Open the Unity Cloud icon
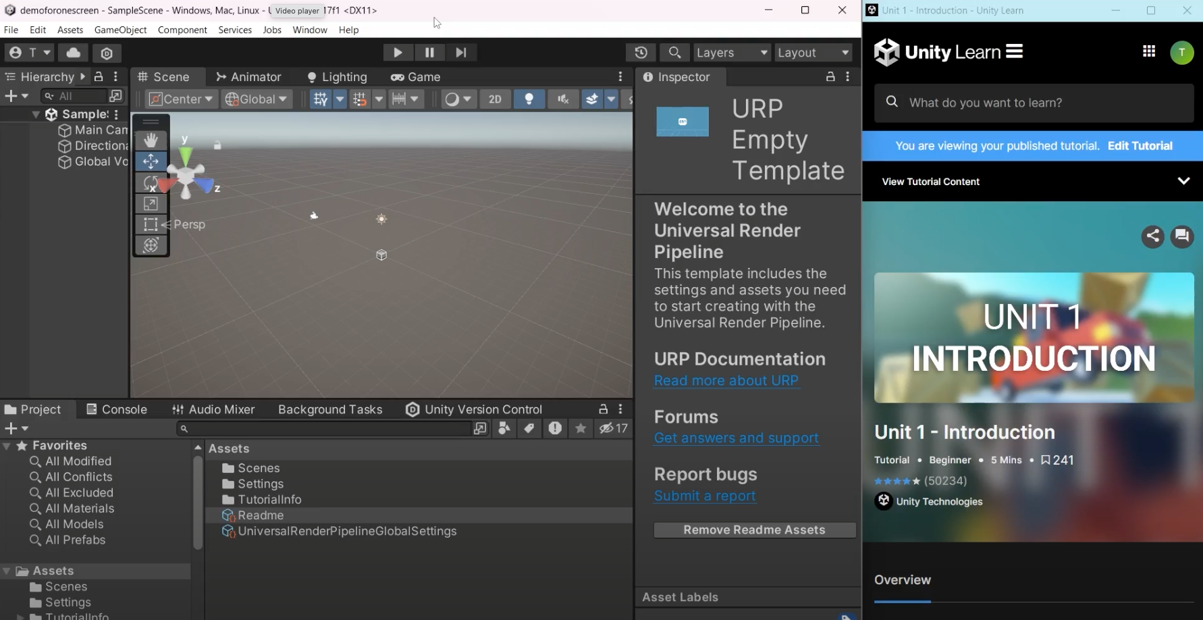 point(74,53)
